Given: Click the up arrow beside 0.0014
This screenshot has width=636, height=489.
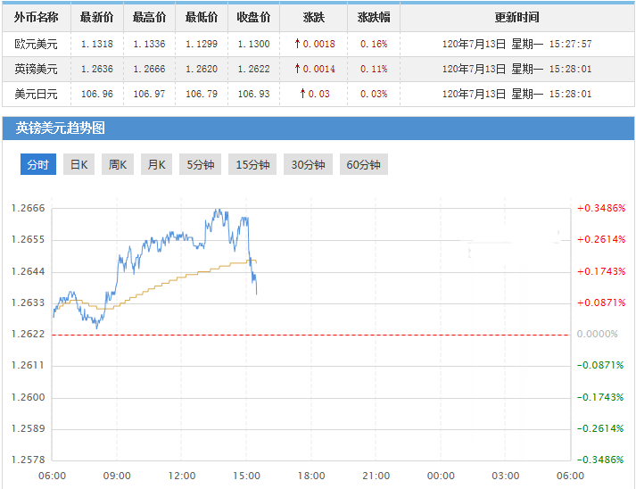Looking at the screenshot, I should pyautogui.click(x=297, y=69).
